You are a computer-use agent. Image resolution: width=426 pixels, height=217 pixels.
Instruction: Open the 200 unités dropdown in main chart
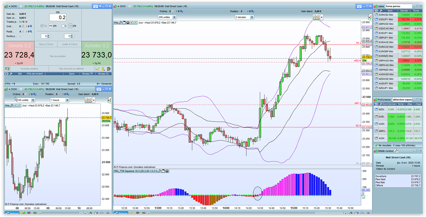point(167,17)
